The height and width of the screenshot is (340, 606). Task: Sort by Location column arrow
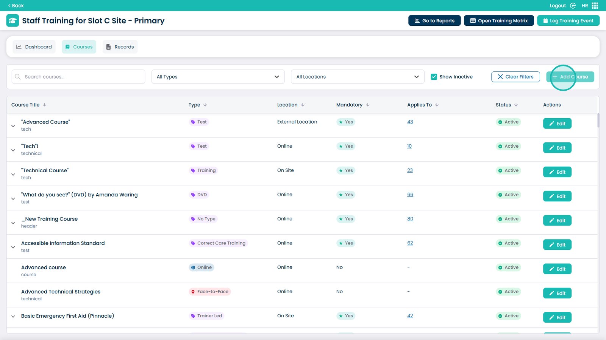(x=303, y=105)
